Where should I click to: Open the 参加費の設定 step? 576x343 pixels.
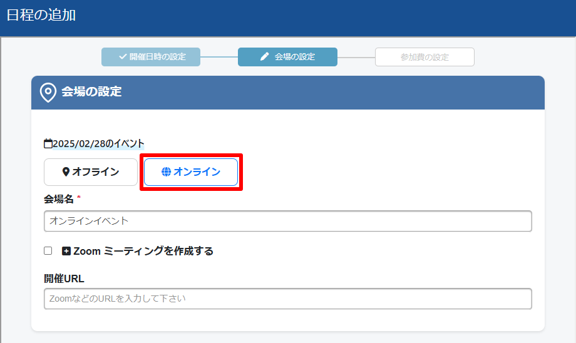coord(424,57)
